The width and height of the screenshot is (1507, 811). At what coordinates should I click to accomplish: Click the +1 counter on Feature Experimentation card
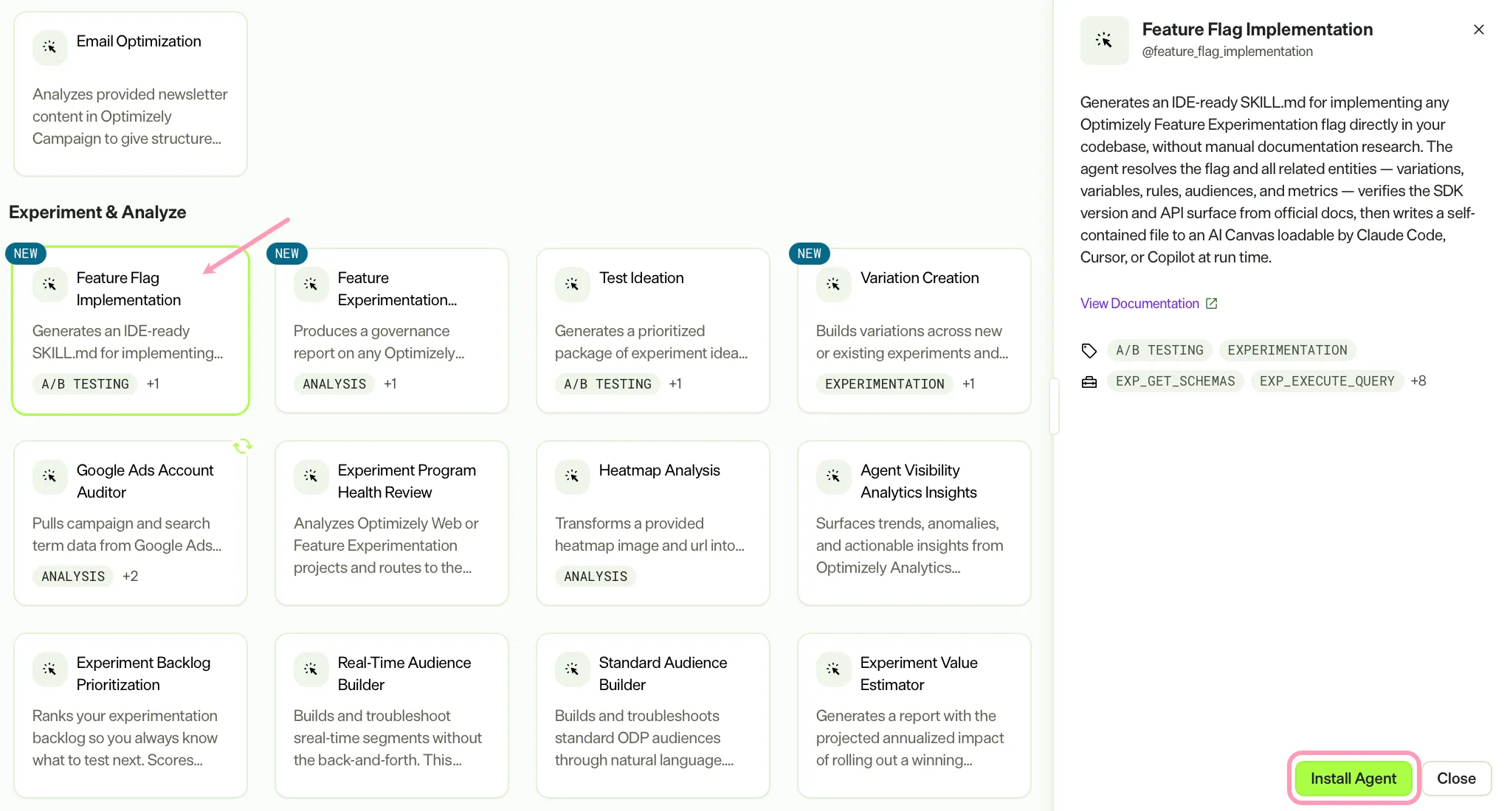(x=390, y=383)
